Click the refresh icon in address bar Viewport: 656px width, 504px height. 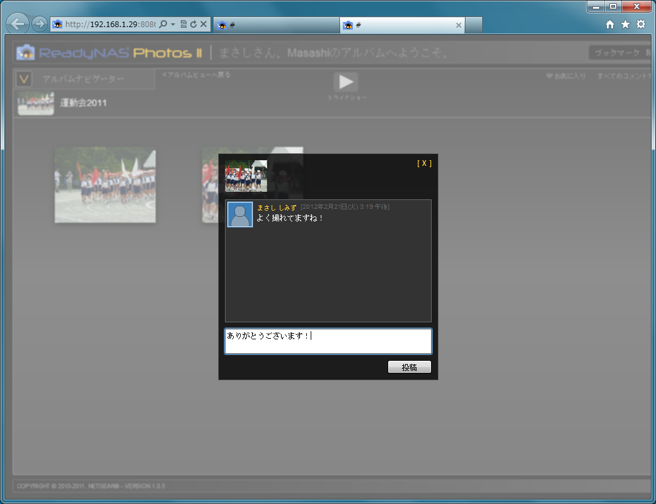click(193, 25)
